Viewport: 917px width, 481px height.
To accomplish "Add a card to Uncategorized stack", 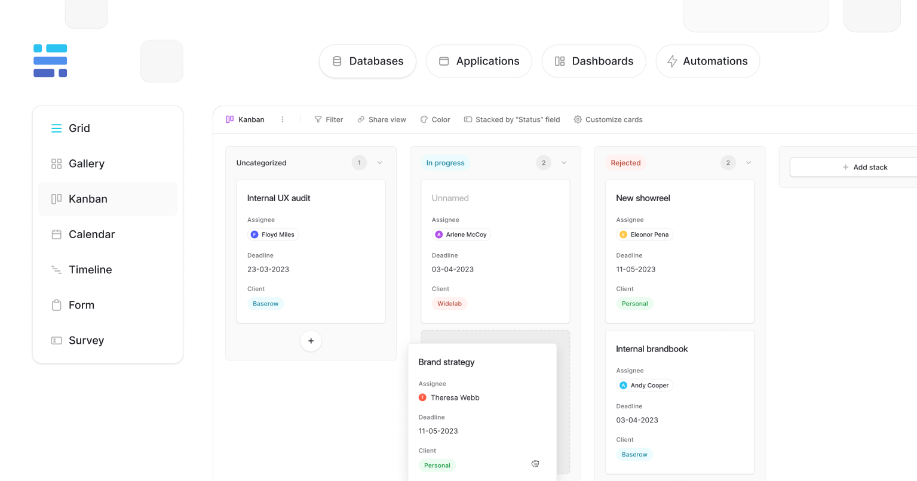I will (x=311, y=341).
